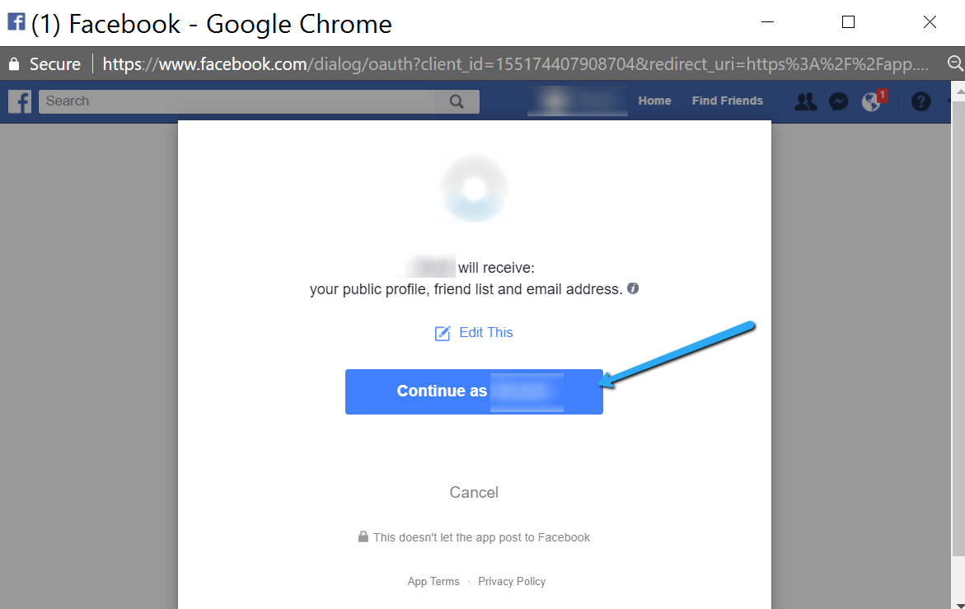Click the search magnifier button
The width and height of the screenshot is (965, 609).
click(x=457, y=101)
